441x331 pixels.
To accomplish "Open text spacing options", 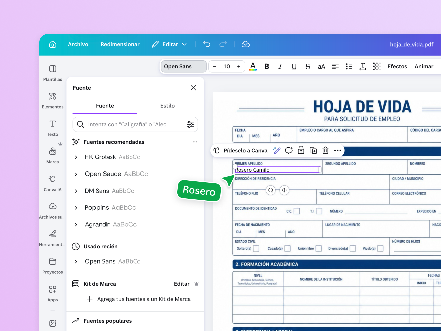I will [363, 66].
